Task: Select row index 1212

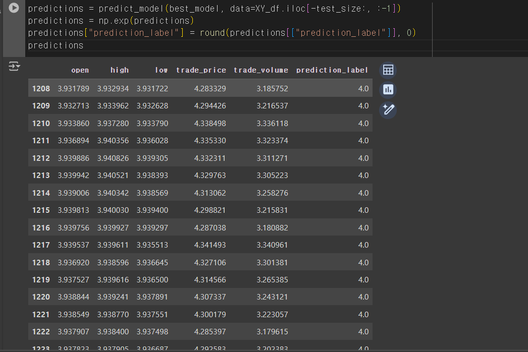Action: (41, 158)
